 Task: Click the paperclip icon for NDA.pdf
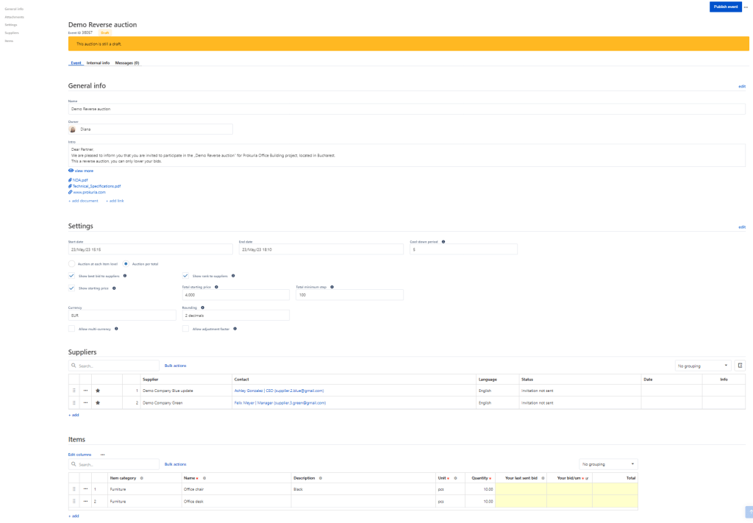(x=70, y=180)
